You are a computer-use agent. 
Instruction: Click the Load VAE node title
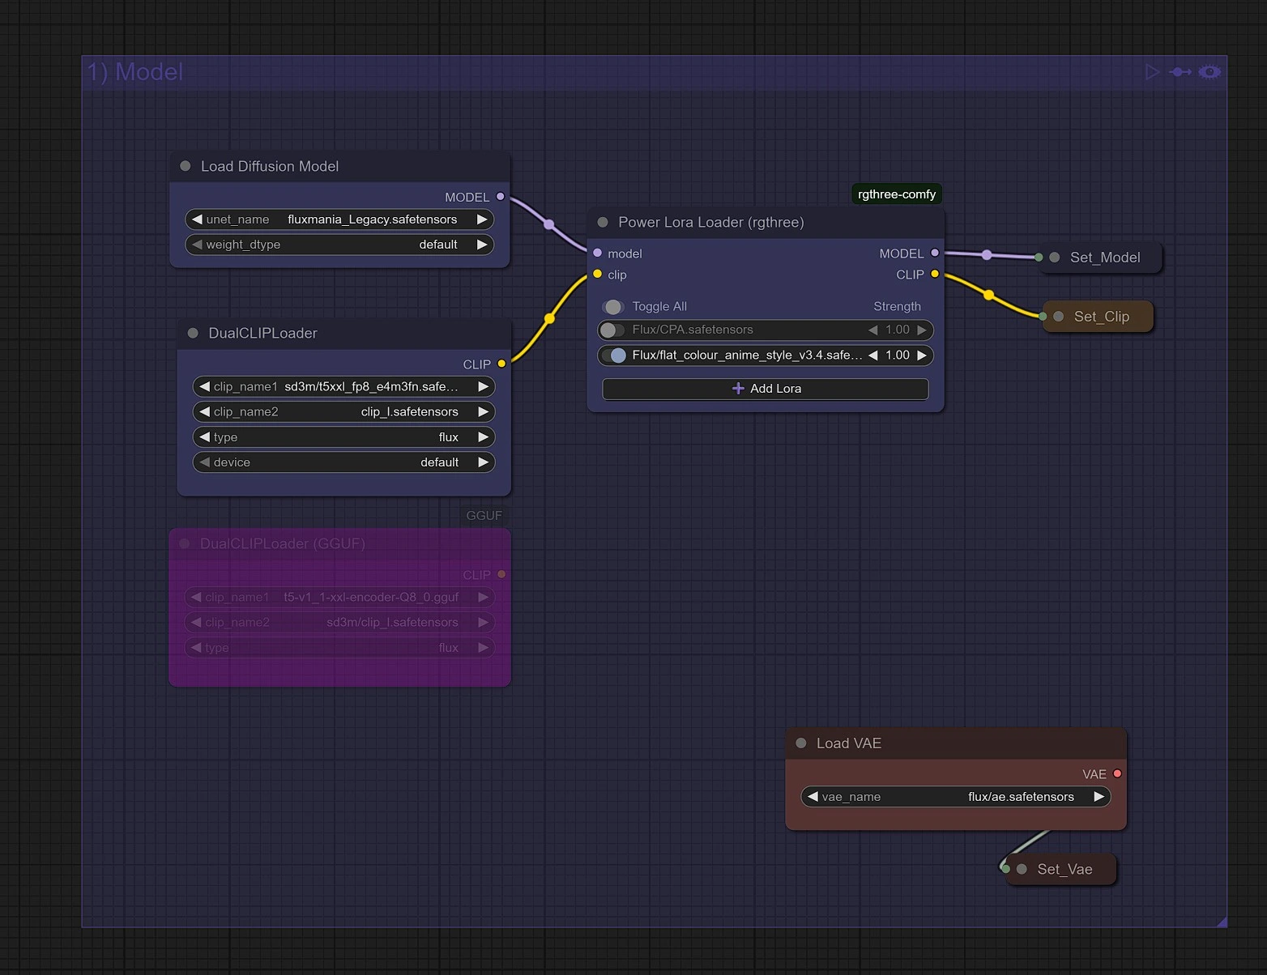849,743
